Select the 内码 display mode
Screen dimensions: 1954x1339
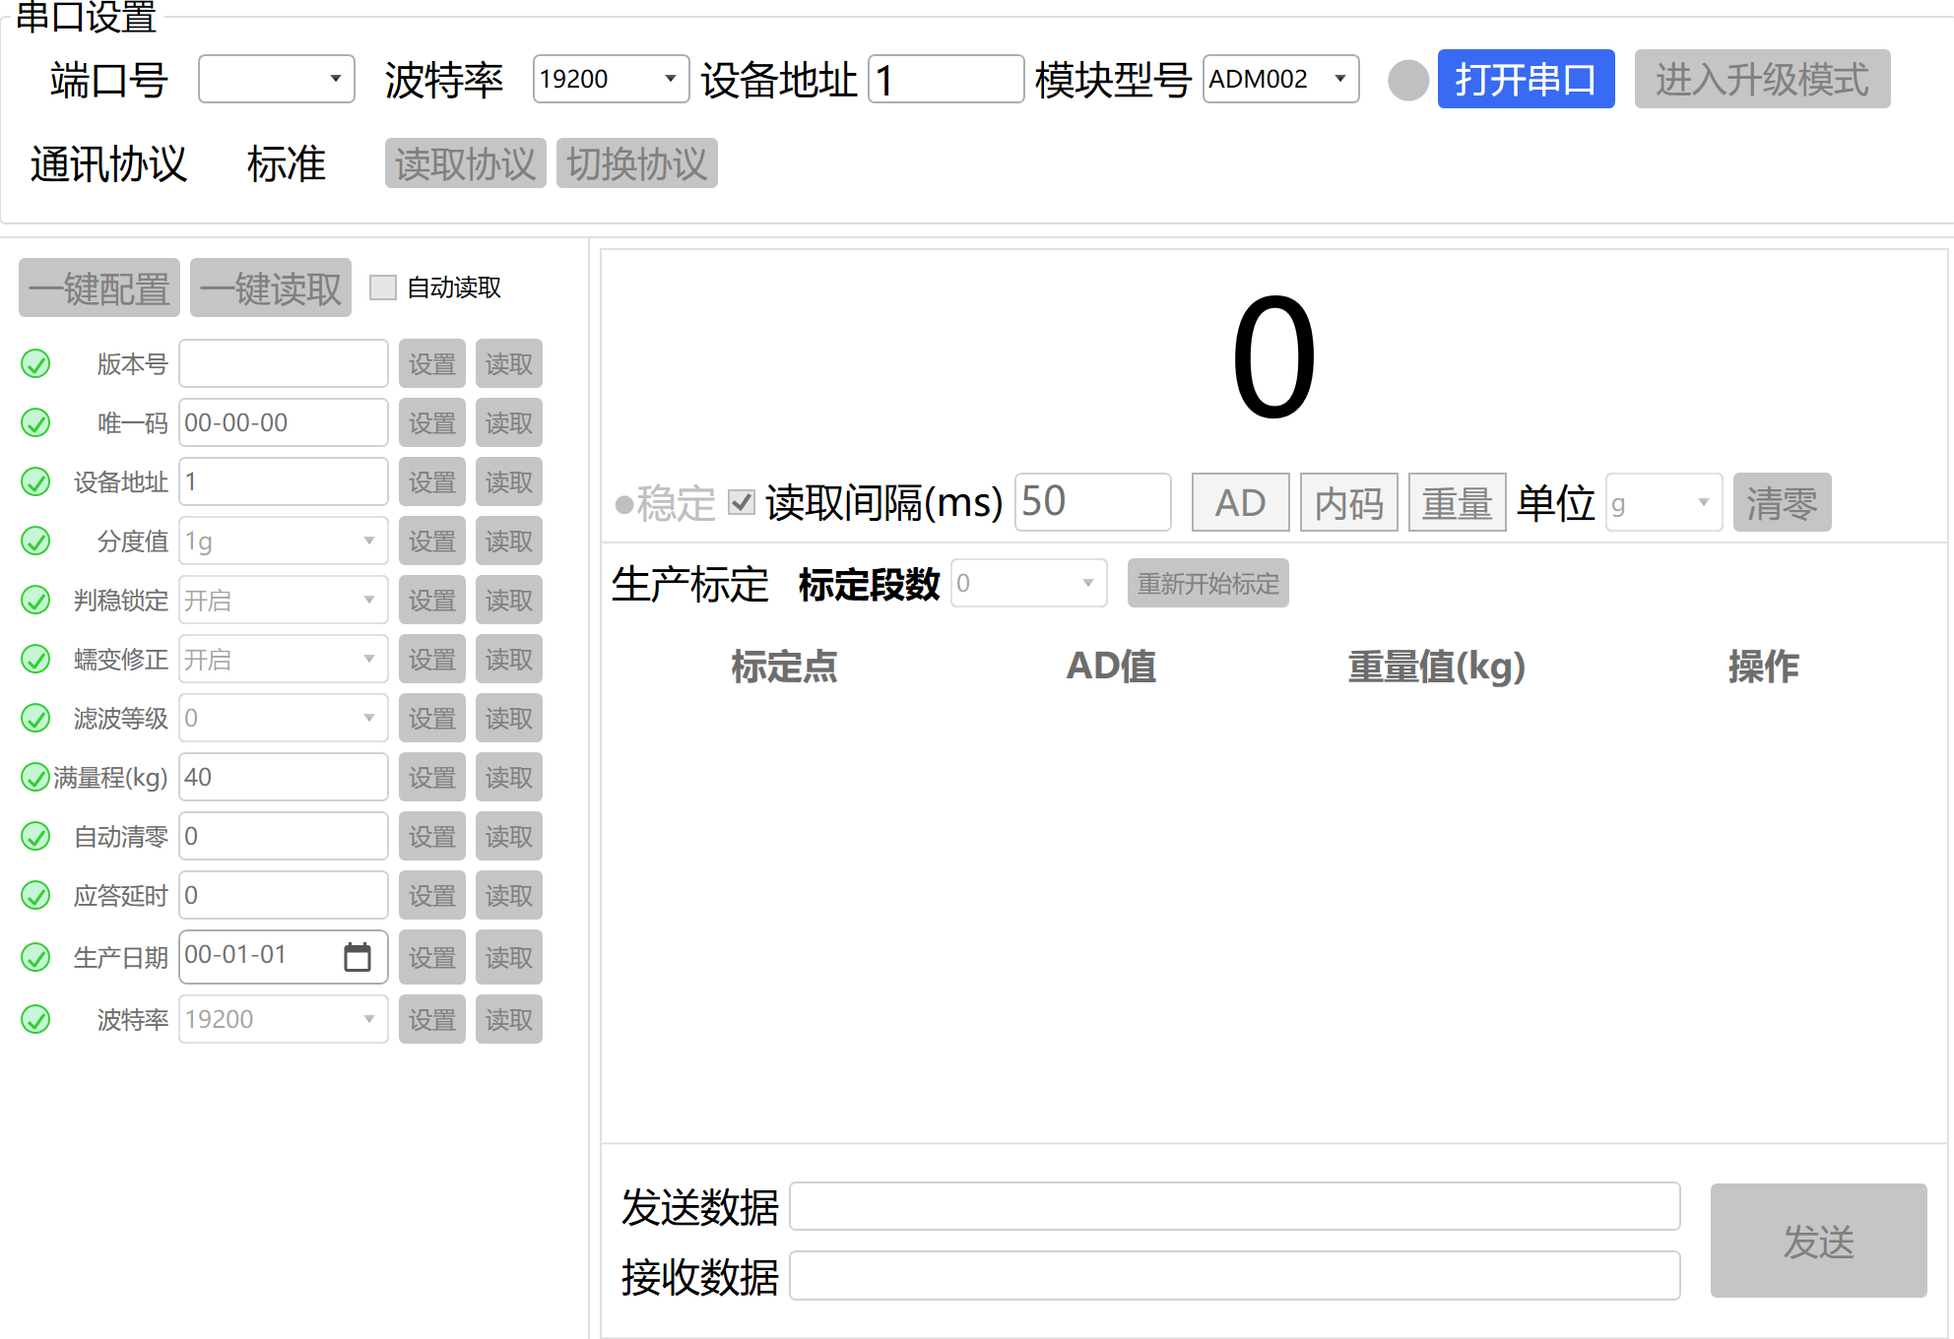coord(1348,503)
